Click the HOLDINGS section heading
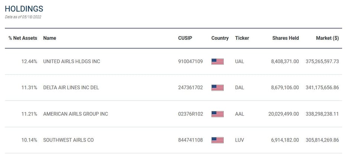This screenshot has width=357, height=156. (24, 9)
